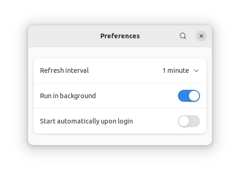This screenshot has width=240, height=176.
Task: Disable the Run in background switch
Action: pos(189,96)
